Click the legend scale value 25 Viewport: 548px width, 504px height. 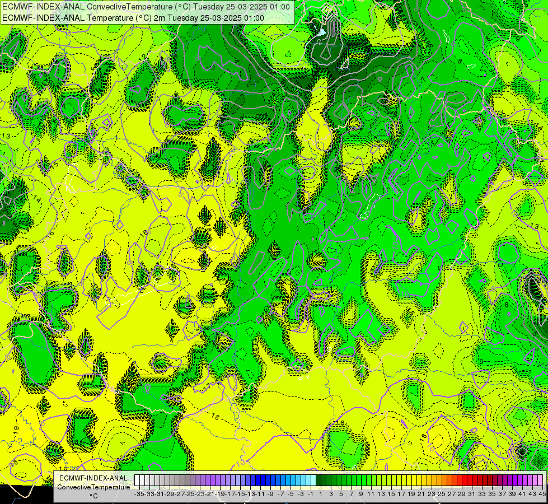pos(442,494)
